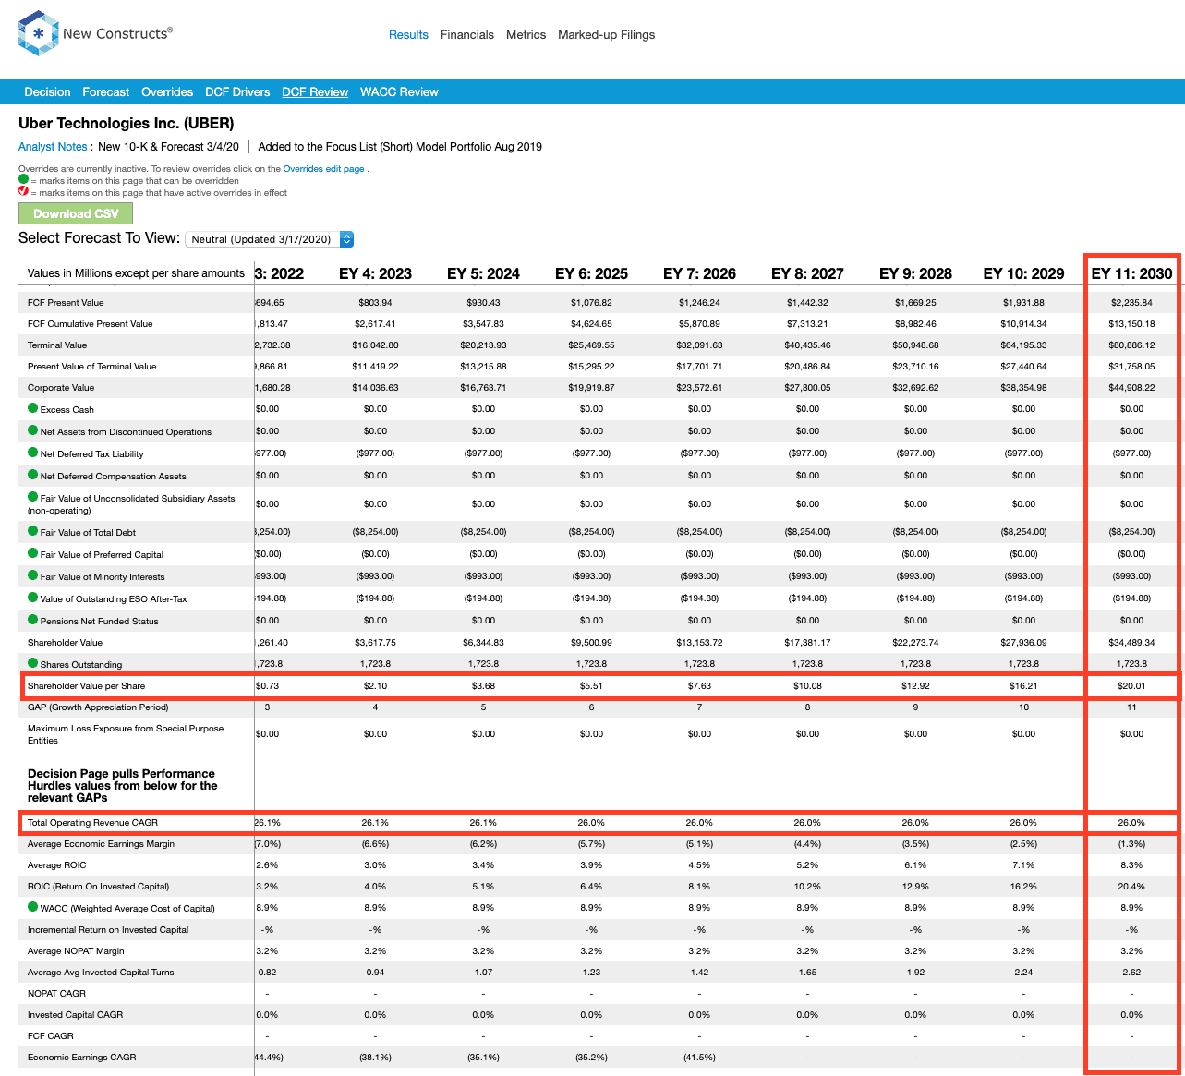1185x1076 pixels.
Task: Click Corporate Value $44,908.22 cell
Action: tap(1131, 388)
